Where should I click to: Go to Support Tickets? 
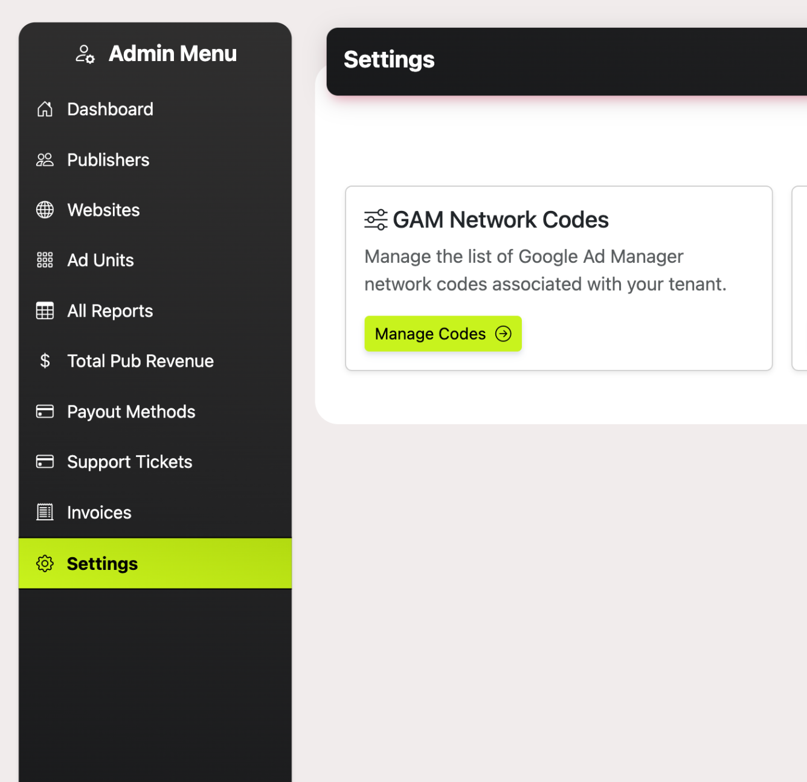(155, 462)
